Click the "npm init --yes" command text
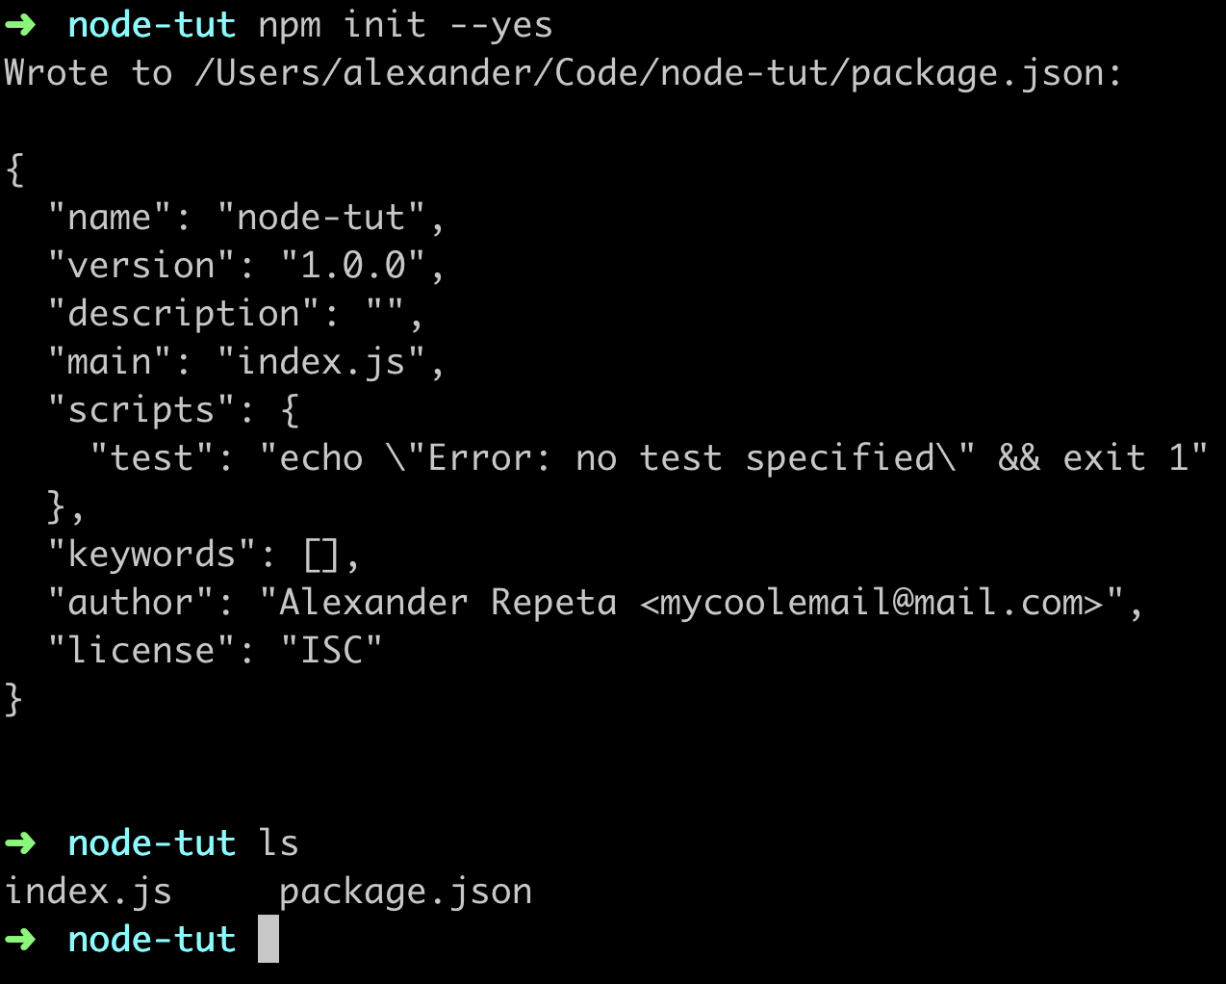The height and width of the screenshot is (984, 1226). [405, 24]
